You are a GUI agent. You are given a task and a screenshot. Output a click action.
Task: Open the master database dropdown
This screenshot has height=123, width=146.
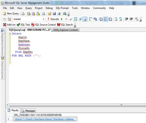[x=43, y=19]
